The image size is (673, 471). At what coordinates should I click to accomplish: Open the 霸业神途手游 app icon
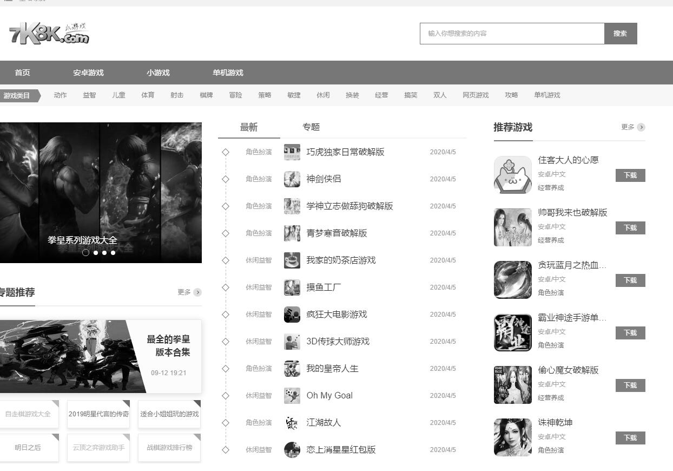513,332
